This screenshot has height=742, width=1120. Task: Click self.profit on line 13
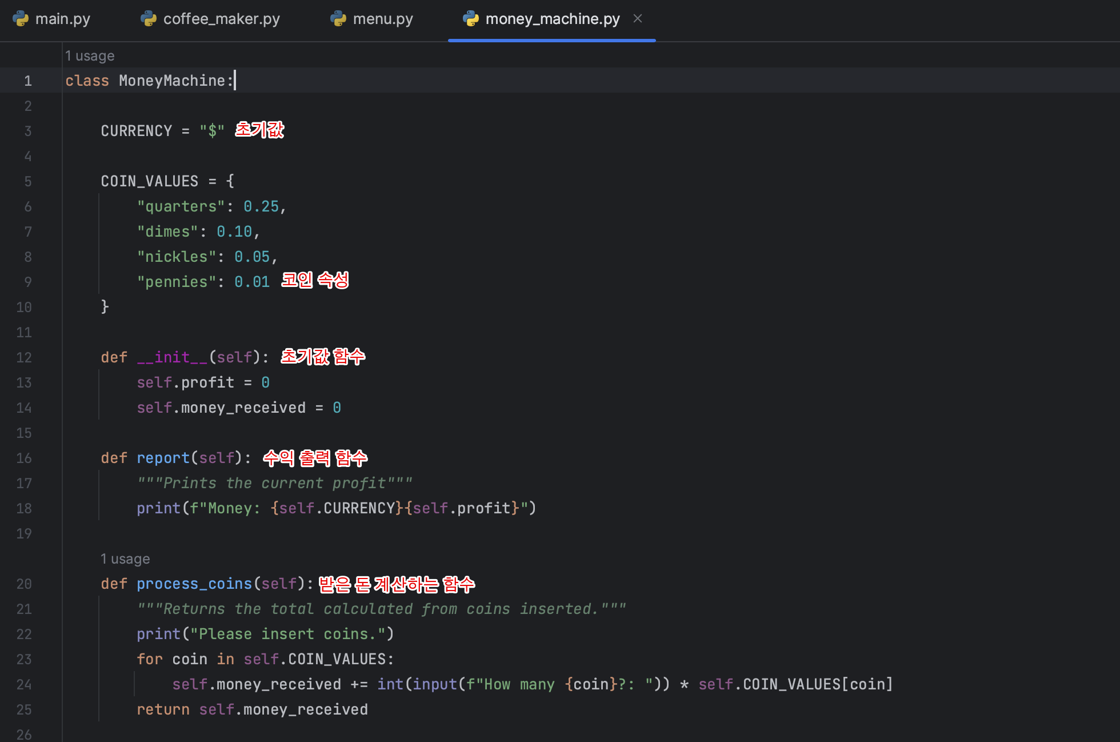186,383
